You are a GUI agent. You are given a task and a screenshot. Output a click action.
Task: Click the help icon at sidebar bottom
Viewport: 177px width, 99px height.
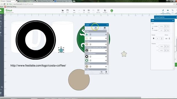click(1, 93)
